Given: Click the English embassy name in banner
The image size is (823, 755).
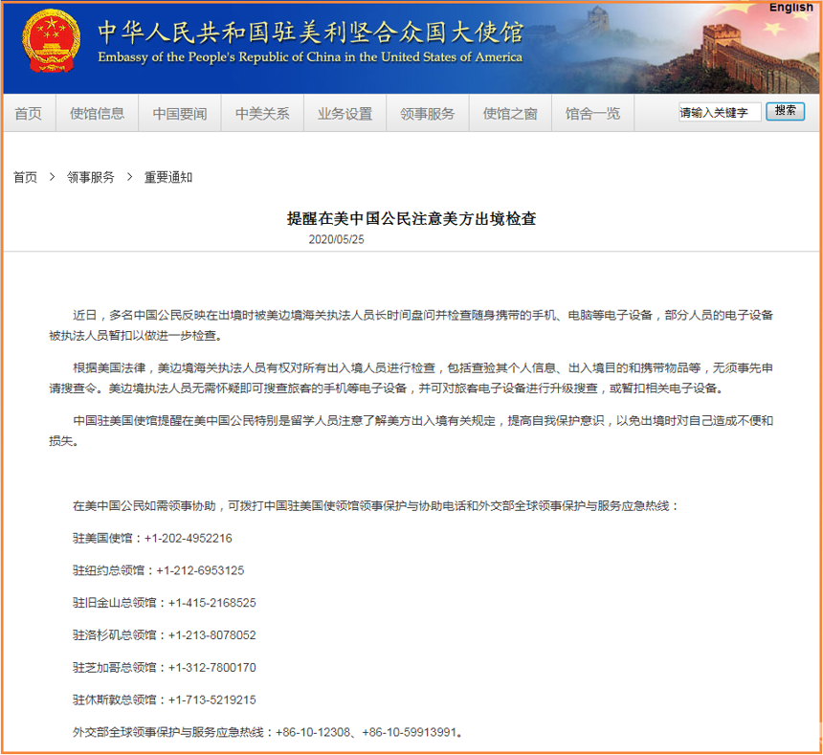Looking at the screenshot, I should point(310,57).
